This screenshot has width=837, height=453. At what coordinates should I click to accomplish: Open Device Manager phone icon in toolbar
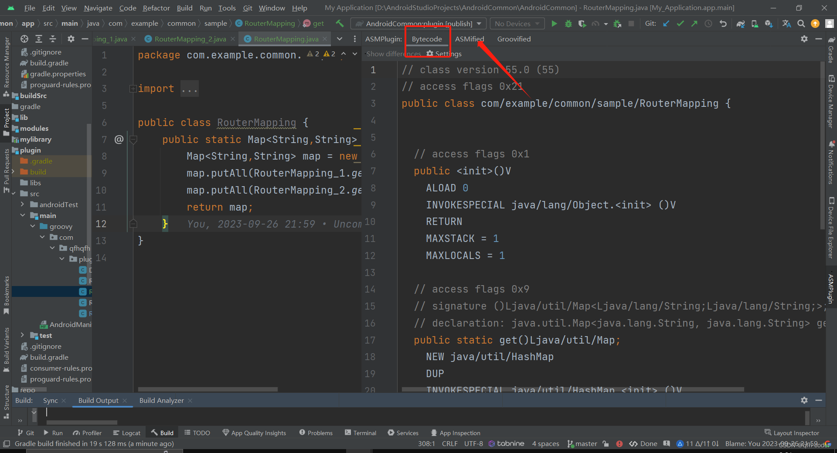coord(755,24)
